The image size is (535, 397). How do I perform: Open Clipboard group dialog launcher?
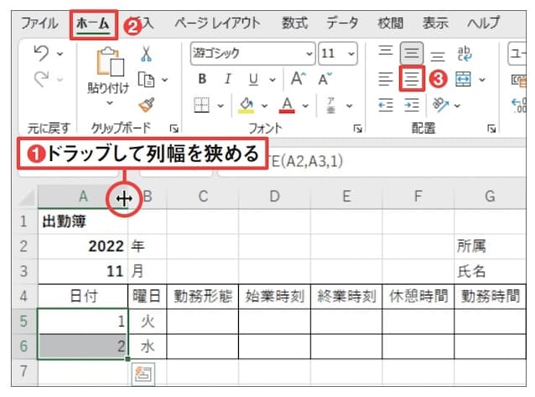pyautogui.click(x=174, y=128)
